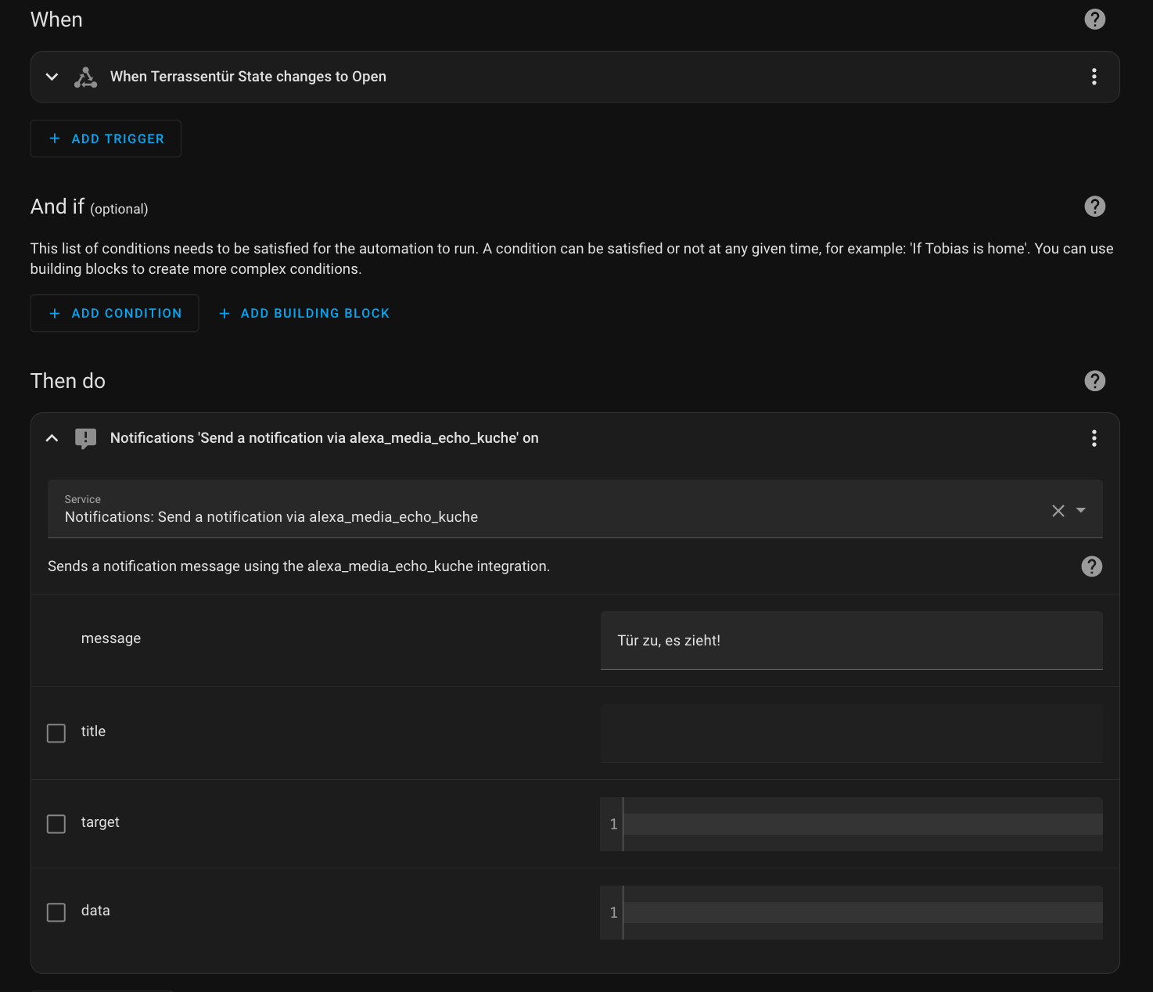This screenshot has width=1153, height=992.
Task: Enable the title checkbox
Action: (x=56, y=733)
